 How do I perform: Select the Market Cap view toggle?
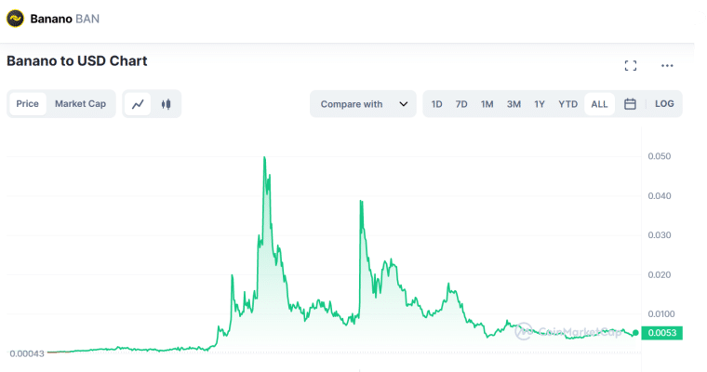[x=80, y=104]
